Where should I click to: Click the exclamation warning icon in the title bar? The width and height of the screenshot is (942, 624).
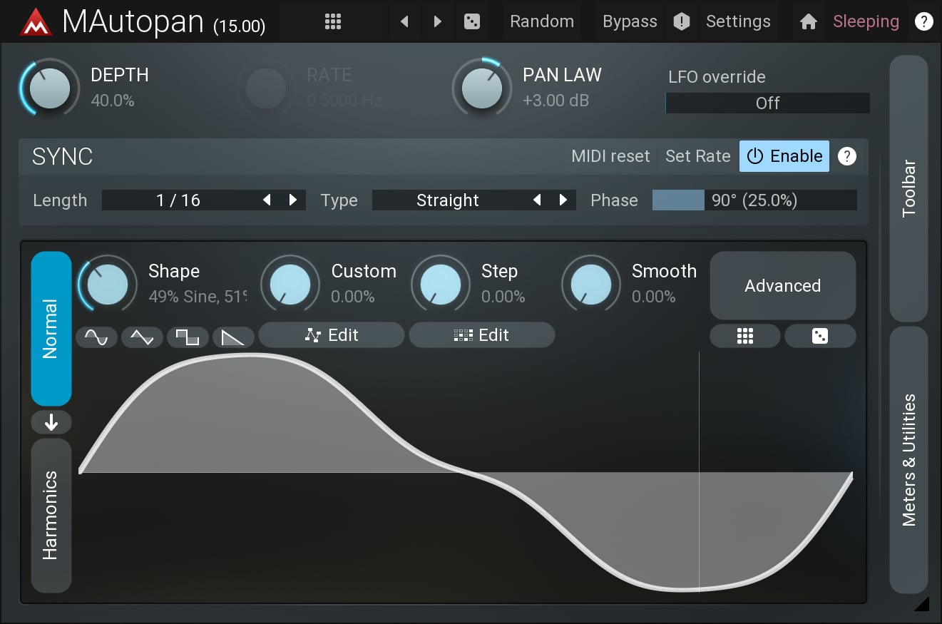(x=682, y=21)
